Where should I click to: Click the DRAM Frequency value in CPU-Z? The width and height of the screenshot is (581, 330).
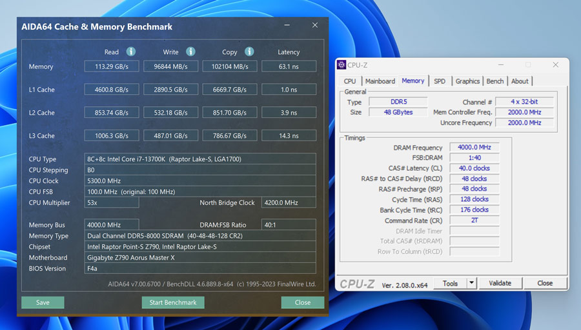474,147
